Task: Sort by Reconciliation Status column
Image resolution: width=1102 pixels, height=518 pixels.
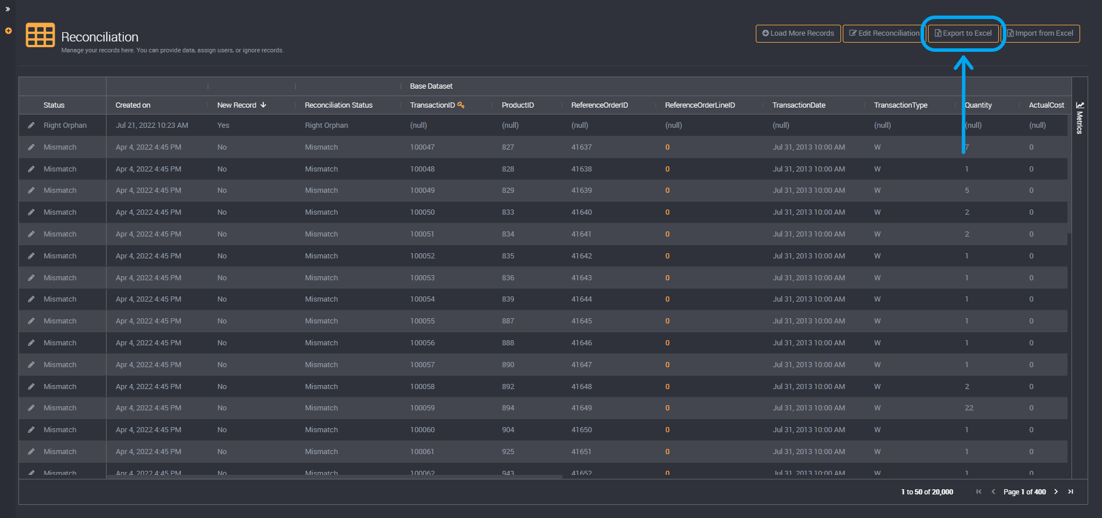Action: click(339, 105)
